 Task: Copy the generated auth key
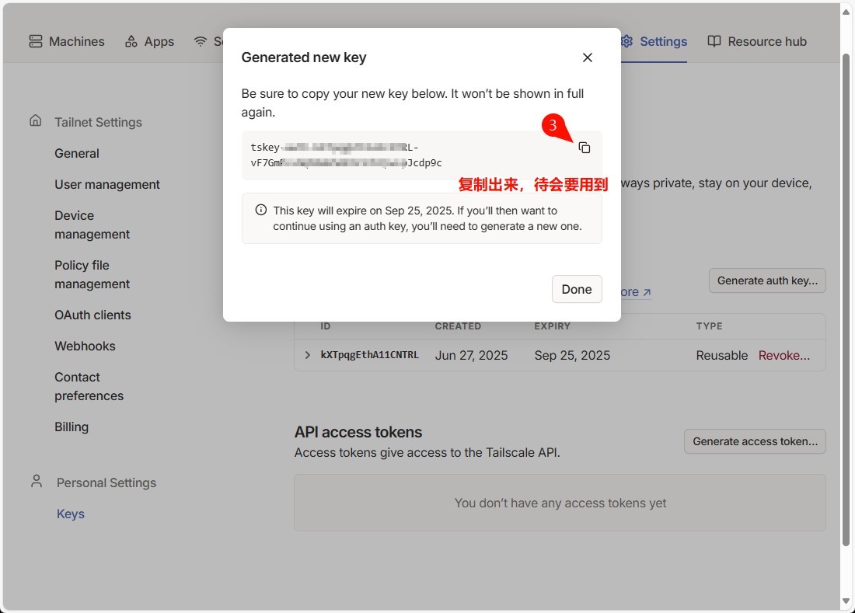point(584,148)
